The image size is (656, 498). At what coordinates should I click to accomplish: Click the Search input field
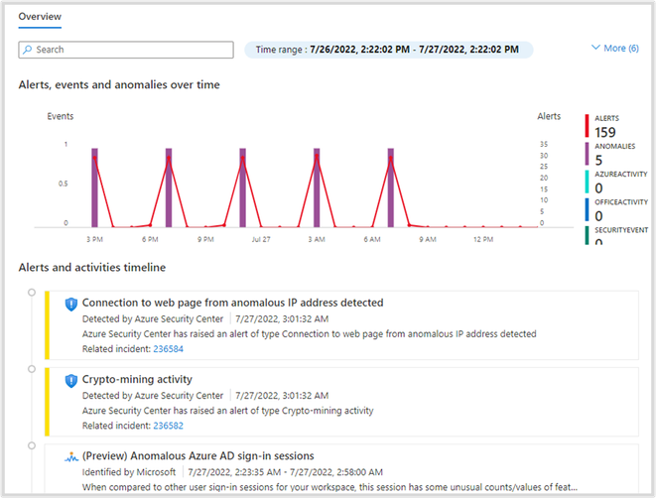pos(126,50)
